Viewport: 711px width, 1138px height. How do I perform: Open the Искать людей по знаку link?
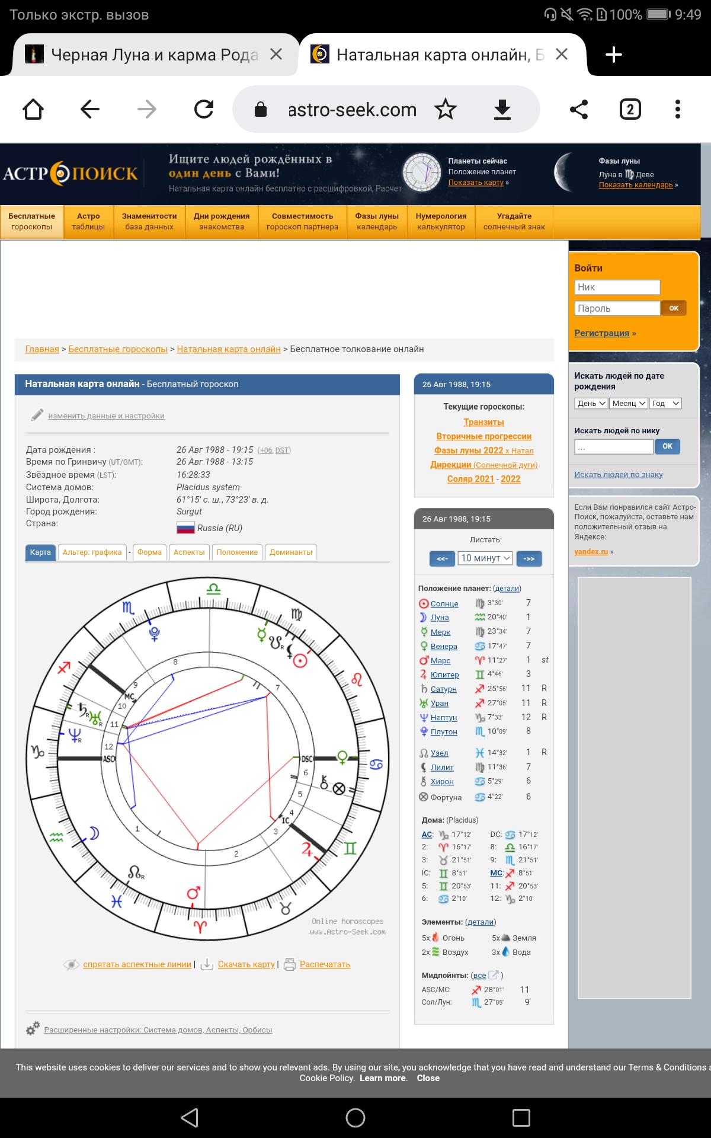click(619, 474)
